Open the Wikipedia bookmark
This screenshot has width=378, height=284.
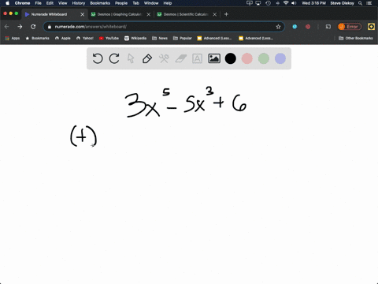click(135, 38)
